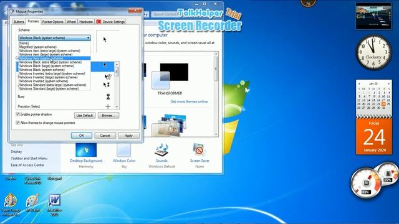Click the slideshow gadget thumbnail at top right
The width and height of the screenshot is (399, 224).
373,16
